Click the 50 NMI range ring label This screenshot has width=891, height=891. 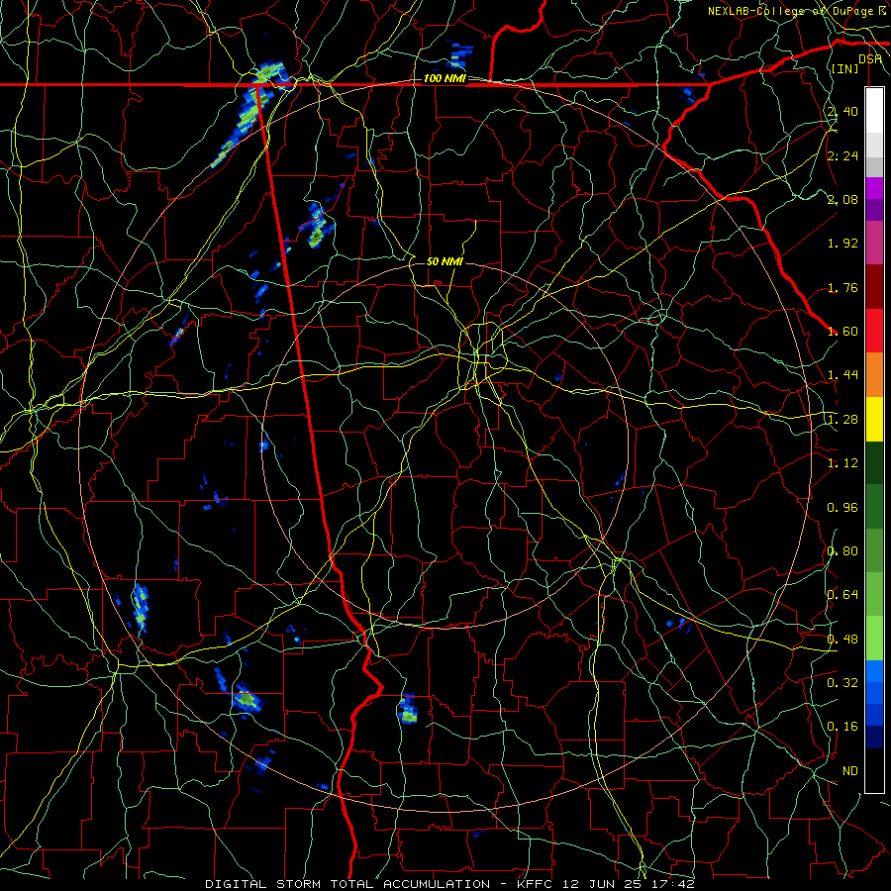point(445,261)
